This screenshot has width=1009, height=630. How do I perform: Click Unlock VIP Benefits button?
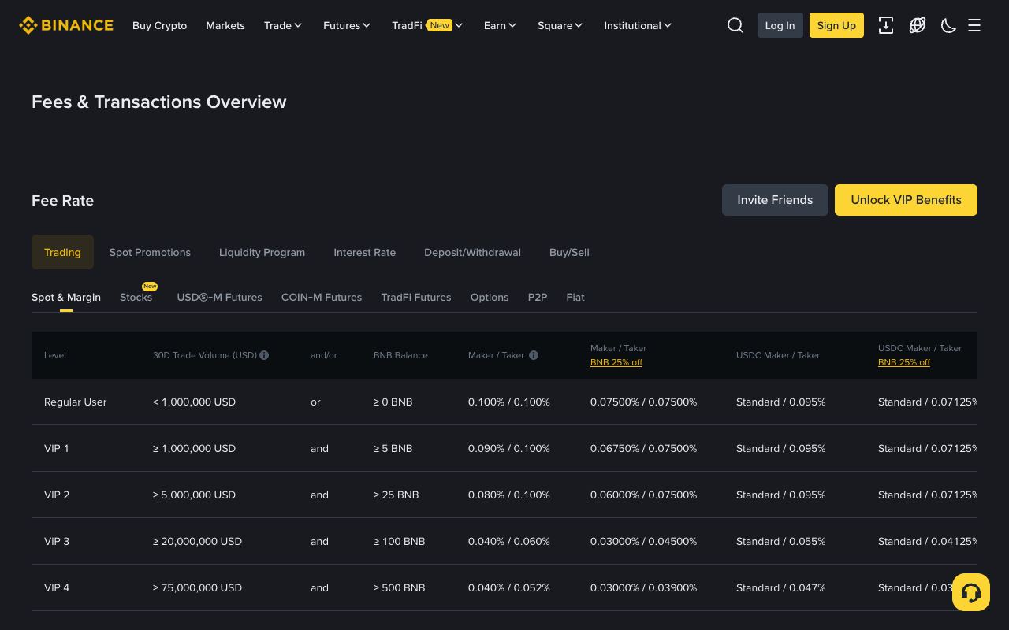point(906,200)
